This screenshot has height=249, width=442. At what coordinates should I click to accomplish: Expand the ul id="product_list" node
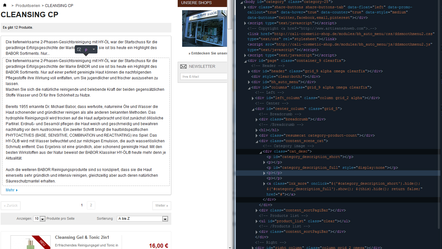pos(256,221)
